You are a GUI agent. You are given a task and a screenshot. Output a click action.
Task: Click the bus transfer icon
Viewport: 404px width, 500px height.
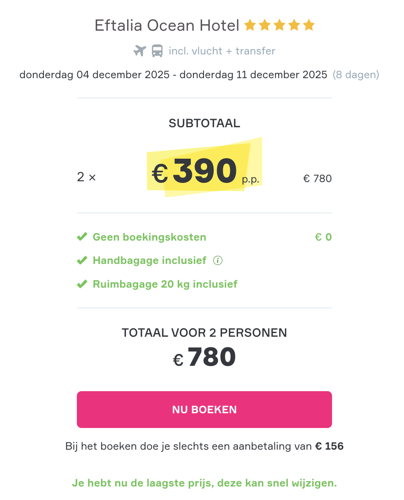point(157,51)
